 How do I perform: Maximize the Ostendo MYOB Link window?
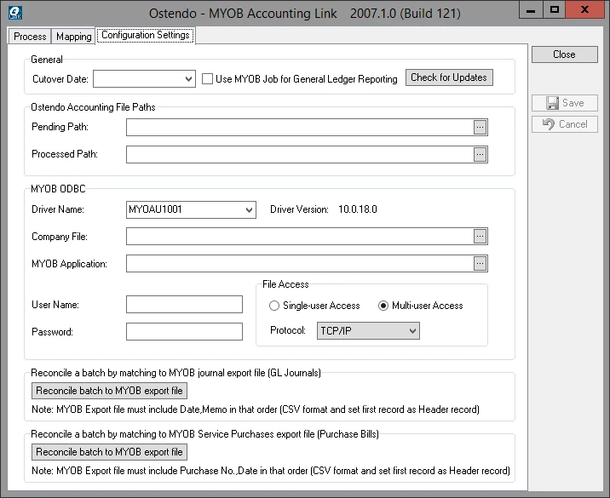(x=555, y=9)
